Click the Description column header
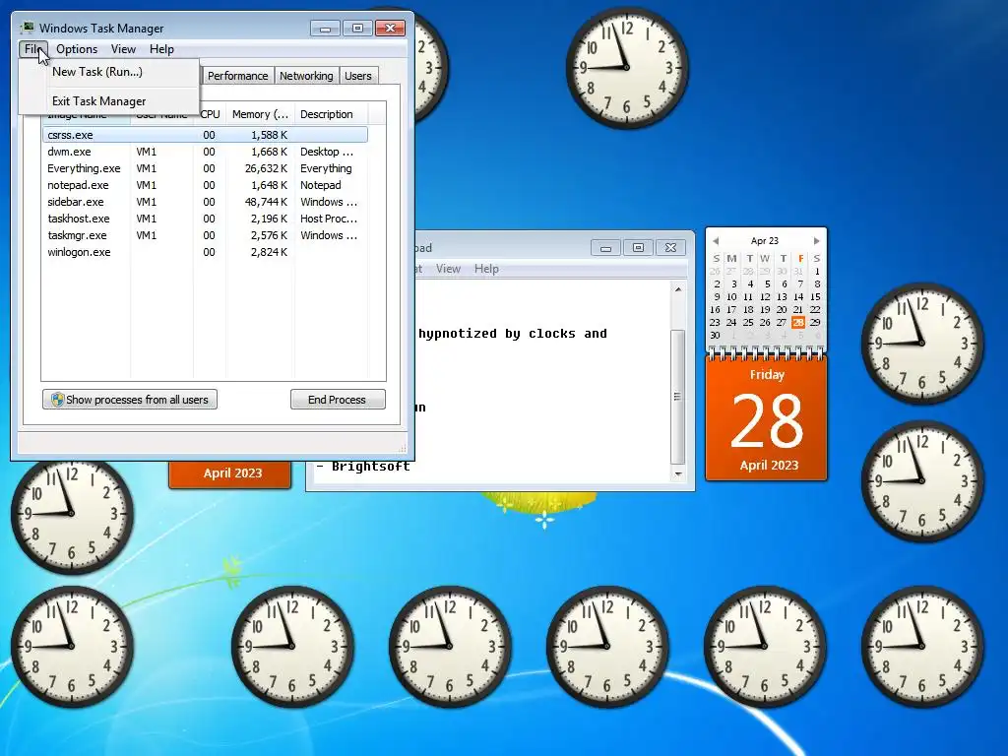The image size is (1008, 756). (x=331, y=114)
